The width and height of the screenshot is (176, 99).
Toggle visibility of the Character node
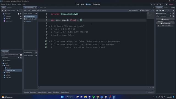pos(21,14)
